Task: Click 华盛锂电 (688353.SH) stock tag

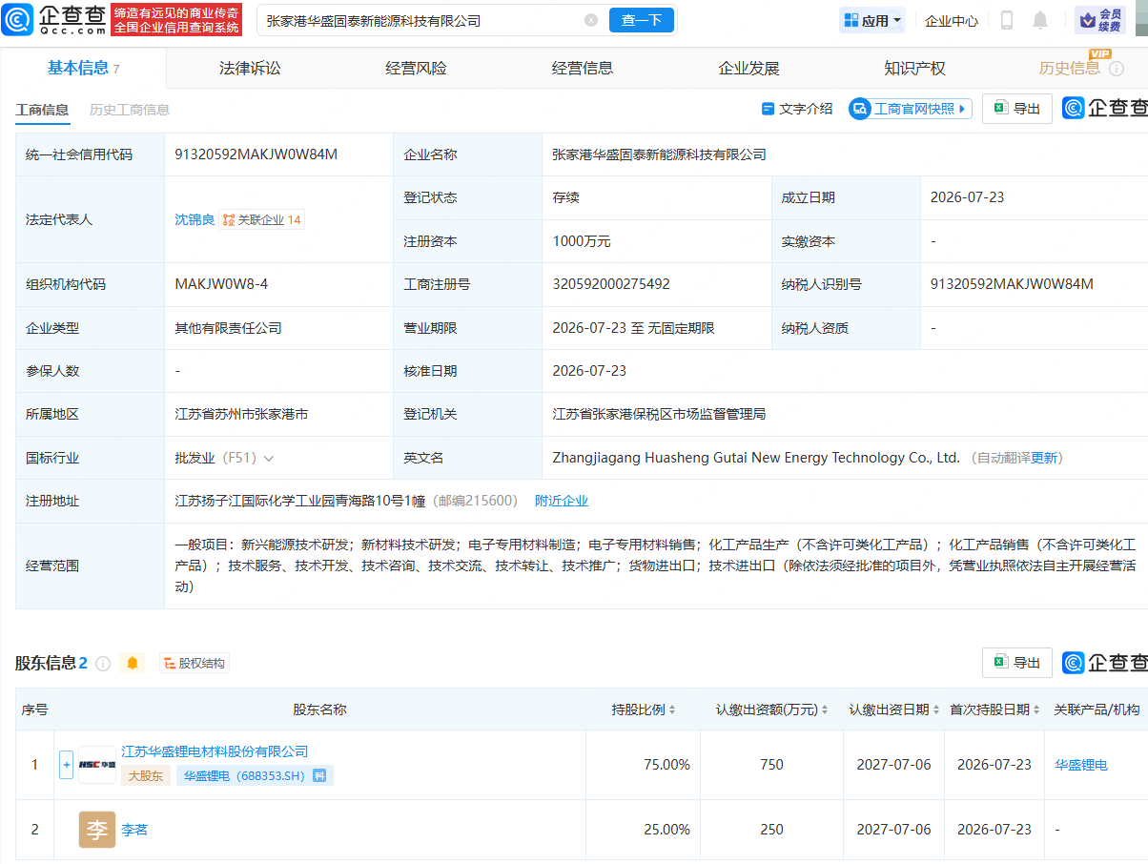Action: coord(256,775)
